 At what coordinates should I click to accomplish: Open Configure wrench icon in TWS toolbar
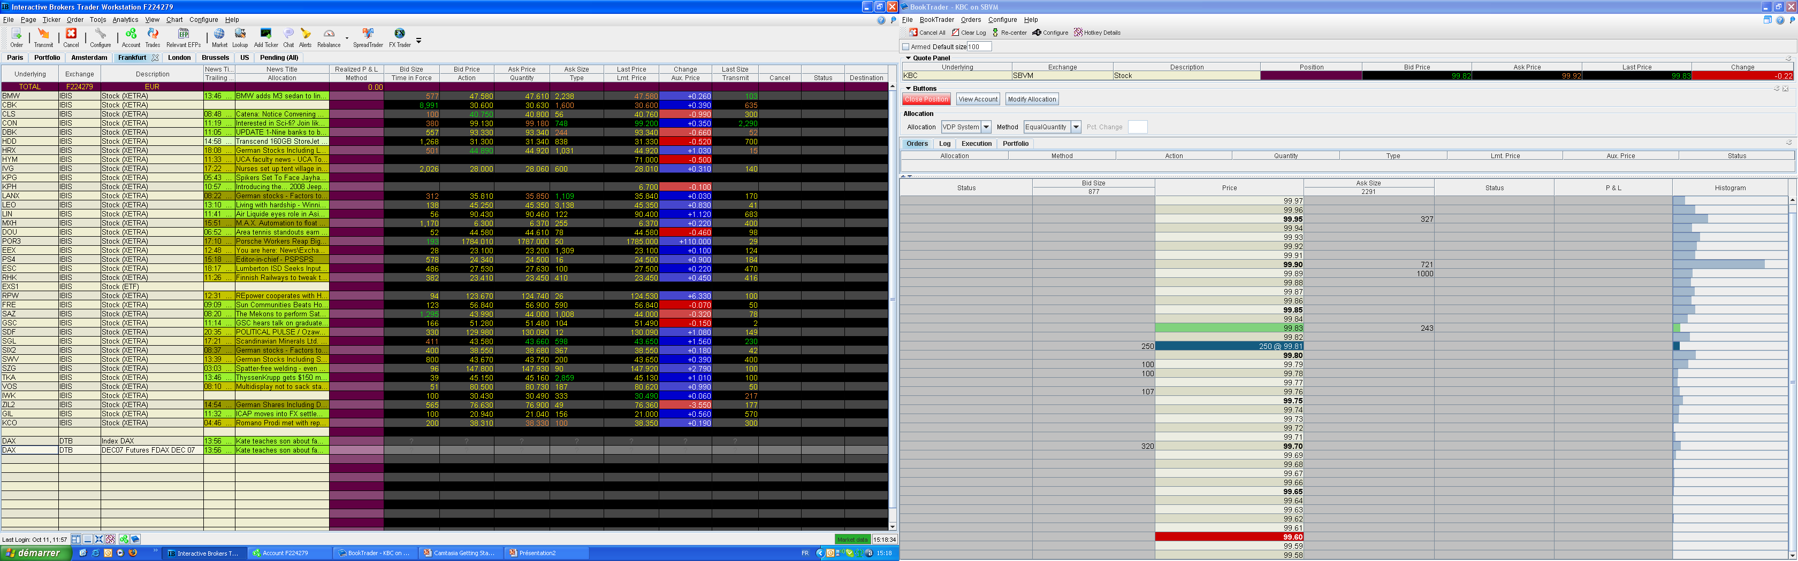pyautogui.click(x=101, y=37)
